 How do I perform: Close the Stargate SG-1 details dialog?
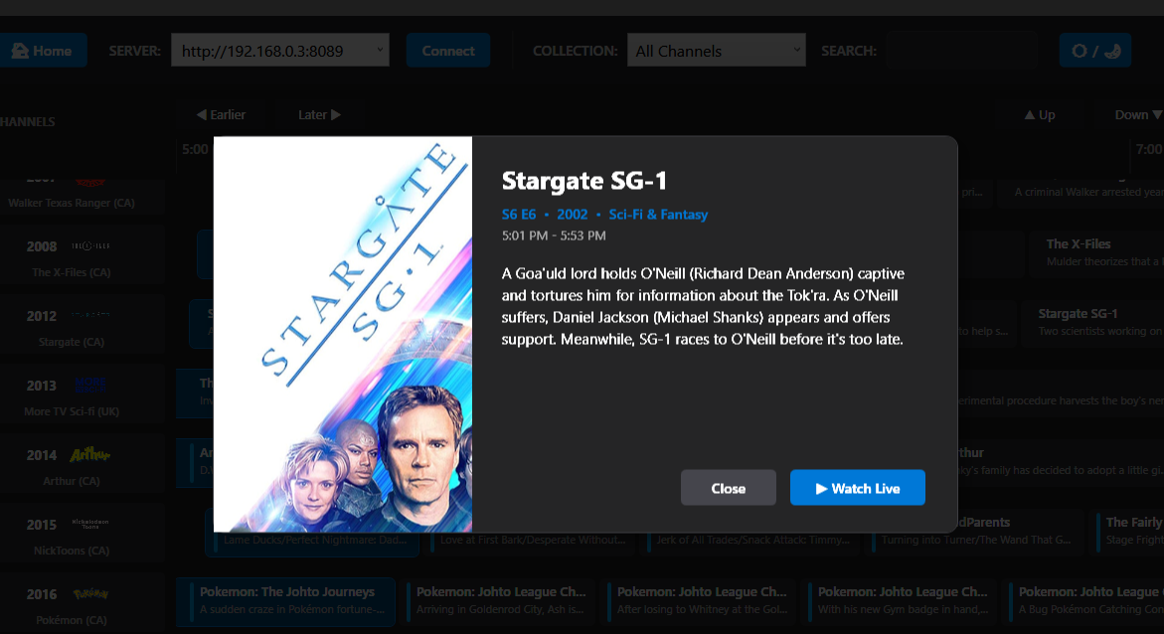tap(729, 488)
